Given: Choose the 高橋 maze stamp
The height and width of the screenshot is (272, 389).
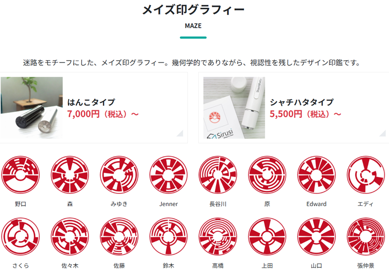Looking at the screenshot, I should pyautogui.click(x=218, y=237).
